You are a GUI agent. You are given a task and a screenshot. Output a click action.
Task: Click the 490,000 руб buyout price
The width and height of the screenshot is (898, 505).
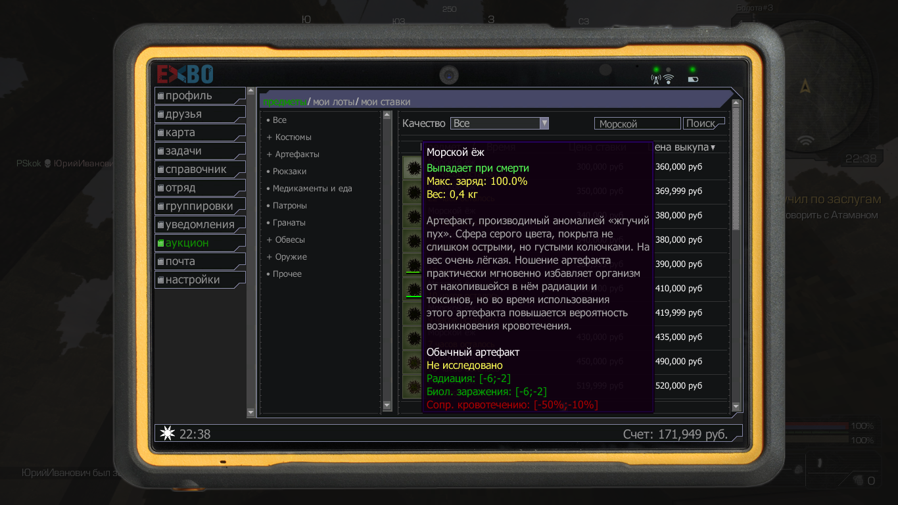point(679,362)
